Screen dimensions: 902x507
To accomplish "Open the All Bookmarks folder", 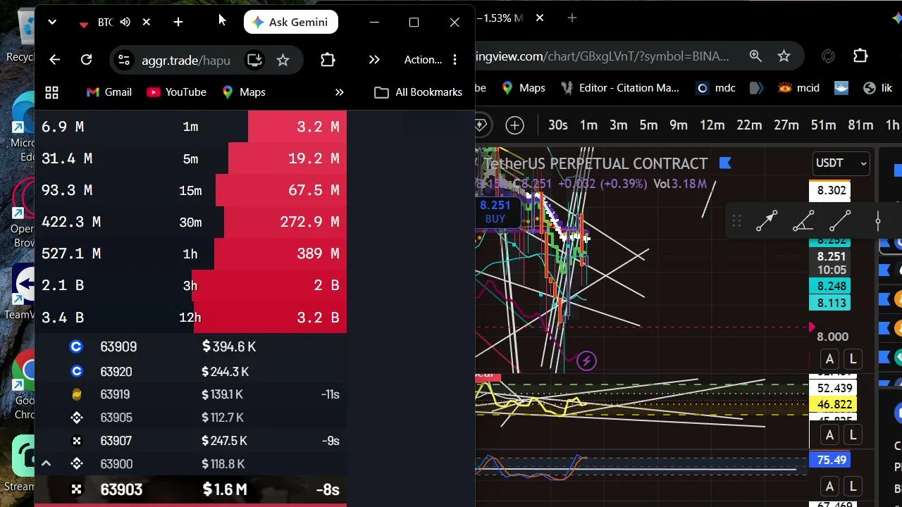I will click(x=419, y=92).
